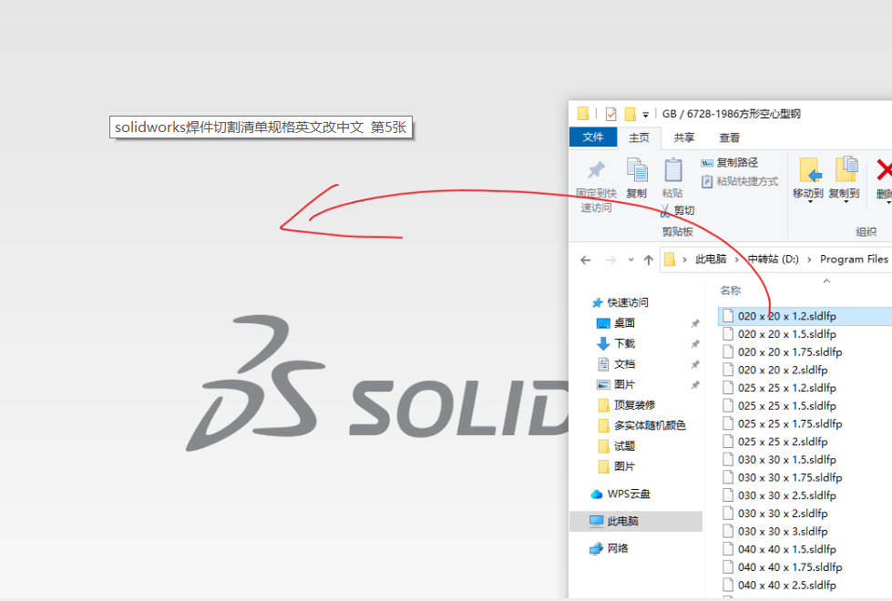Open the File (文件) tab
Screen dimensions: 892x601
coord(593,137)
